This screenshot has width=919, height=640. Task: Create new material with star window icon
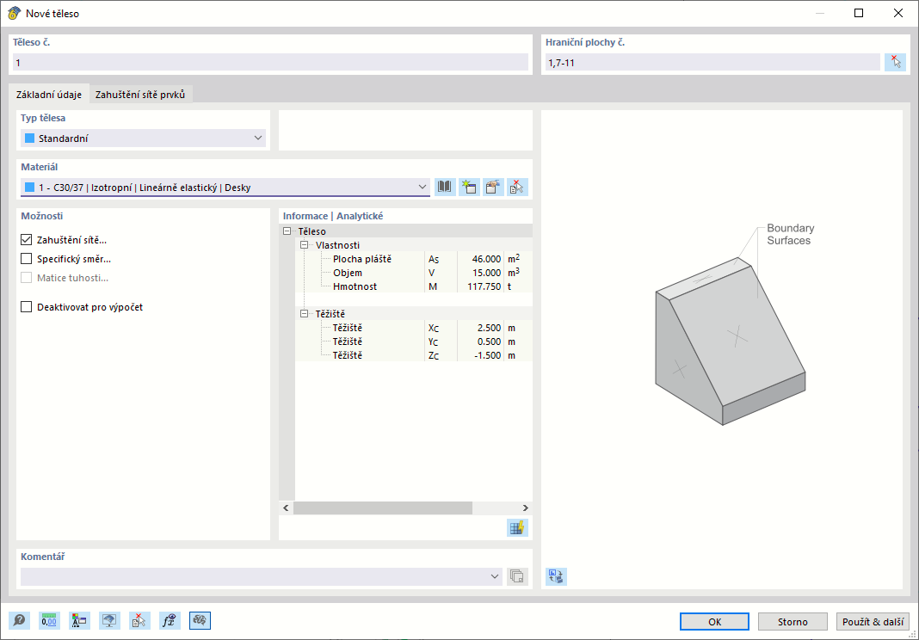click(x=469, y=188)
